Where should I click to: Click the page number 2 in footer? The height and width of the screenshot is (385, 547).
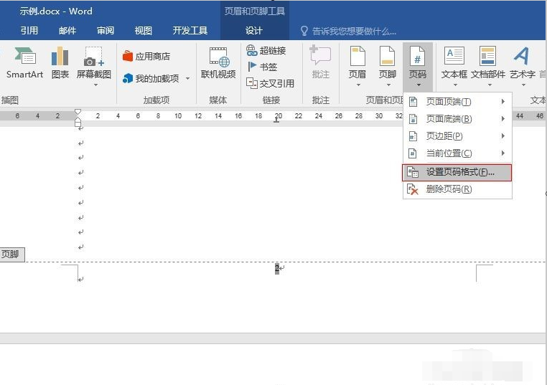click(x=277, y=268)
